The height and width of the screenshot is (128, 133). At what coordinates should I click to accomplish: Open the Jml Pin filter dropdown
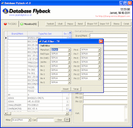(69, 62)
